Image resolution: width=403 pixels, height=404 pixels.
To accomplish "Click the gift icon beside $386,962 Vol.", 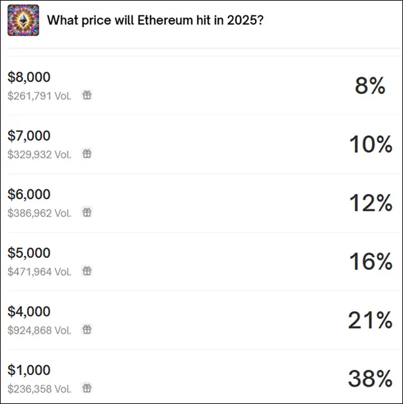I will [x=87, y=212].
